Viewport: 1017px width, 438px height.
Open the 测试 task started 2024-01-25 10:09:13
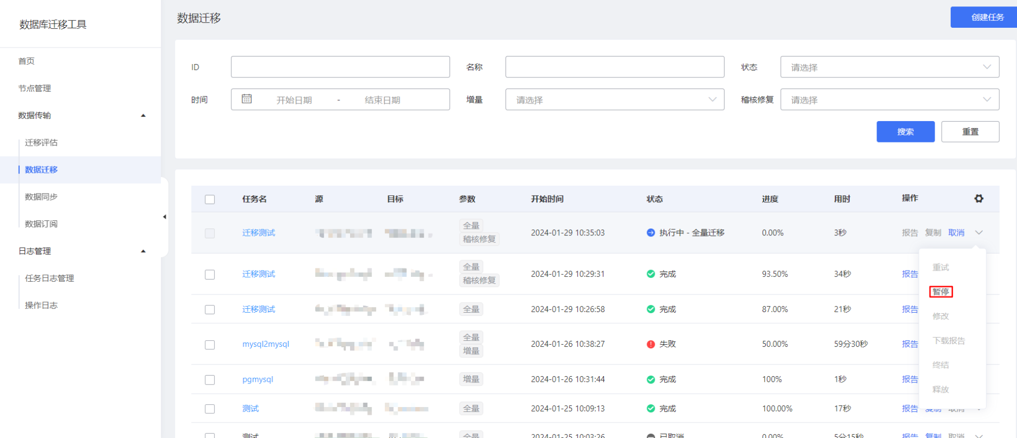(x=250, y=408)
